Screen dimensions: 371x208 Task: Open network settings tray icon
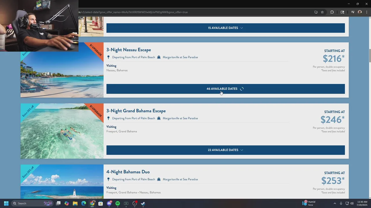[347, 203]
